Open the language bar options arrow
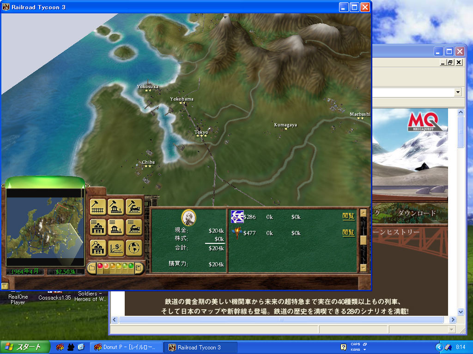473x354 pixels. point(365,349)
